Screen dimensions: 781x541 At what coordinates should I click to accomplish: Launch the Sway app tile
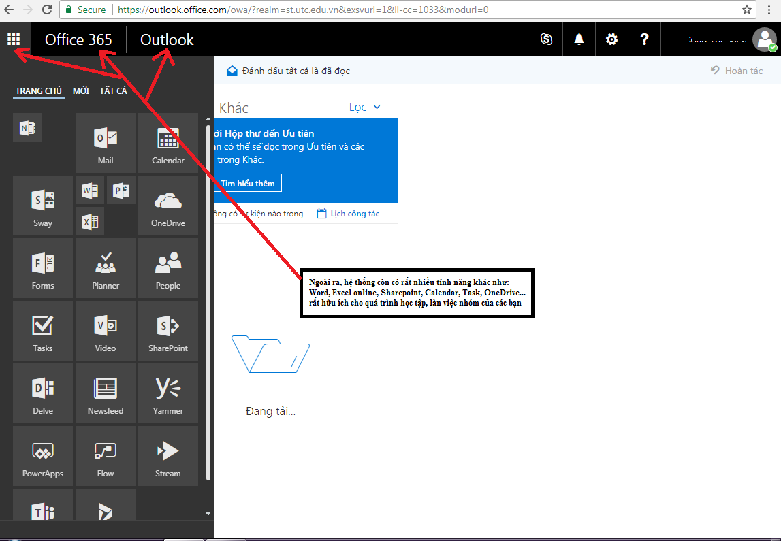tap(43, 206)
